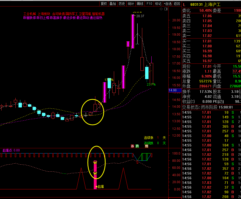
Task: Click the 昨曾跌停 label
Action: [x=29, y=18]
